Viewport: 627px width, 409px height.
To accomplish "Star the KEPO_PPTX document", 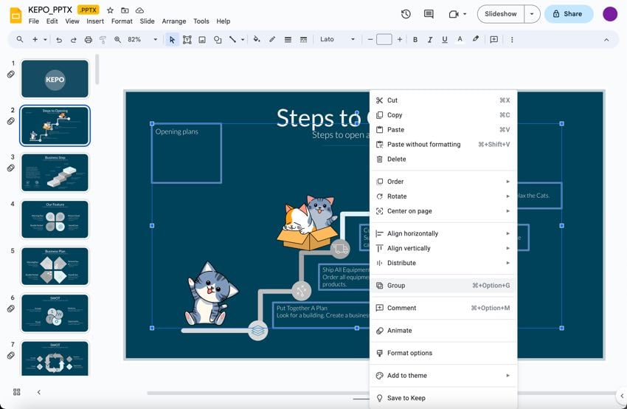I will coord(110,10).
